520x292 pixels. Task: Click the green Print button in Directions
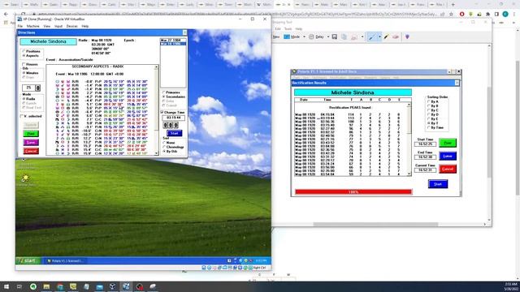click(x=31, y=134)
